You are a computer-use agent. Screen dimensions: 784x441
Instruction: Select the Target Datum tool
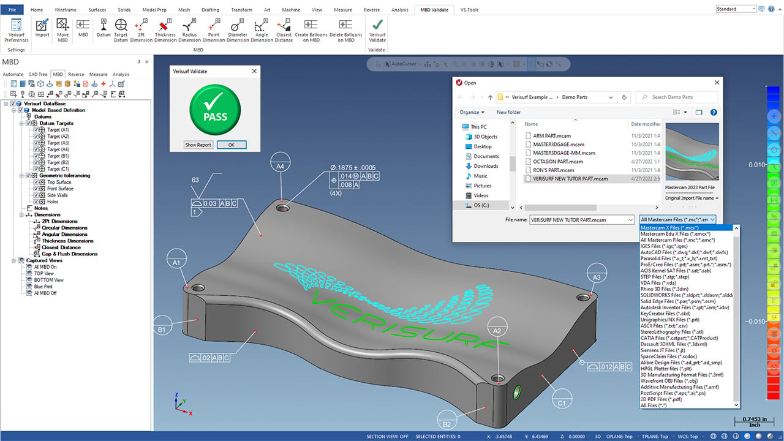(x=121, y=30)
